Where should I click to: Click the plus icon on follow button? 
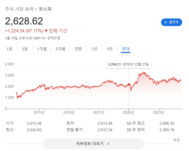(x=165, y=22)
